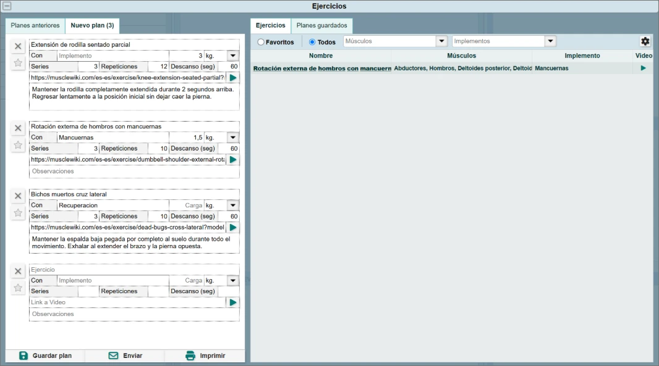The width and height of the screenshot is (659, 366).
Task: Remove the empty Ejercicio card
Action: click(18, 271)
